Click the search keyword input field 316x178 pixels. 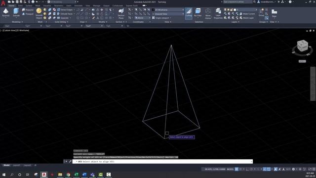point(237,2)
